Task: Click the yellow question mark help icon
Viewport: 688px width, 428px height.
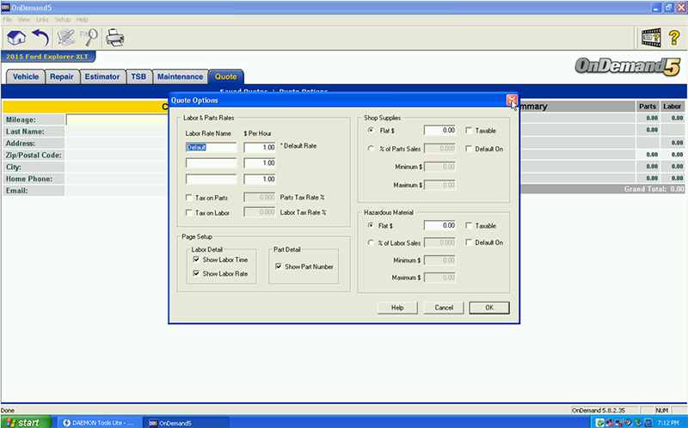Action: tap(674, 38)
